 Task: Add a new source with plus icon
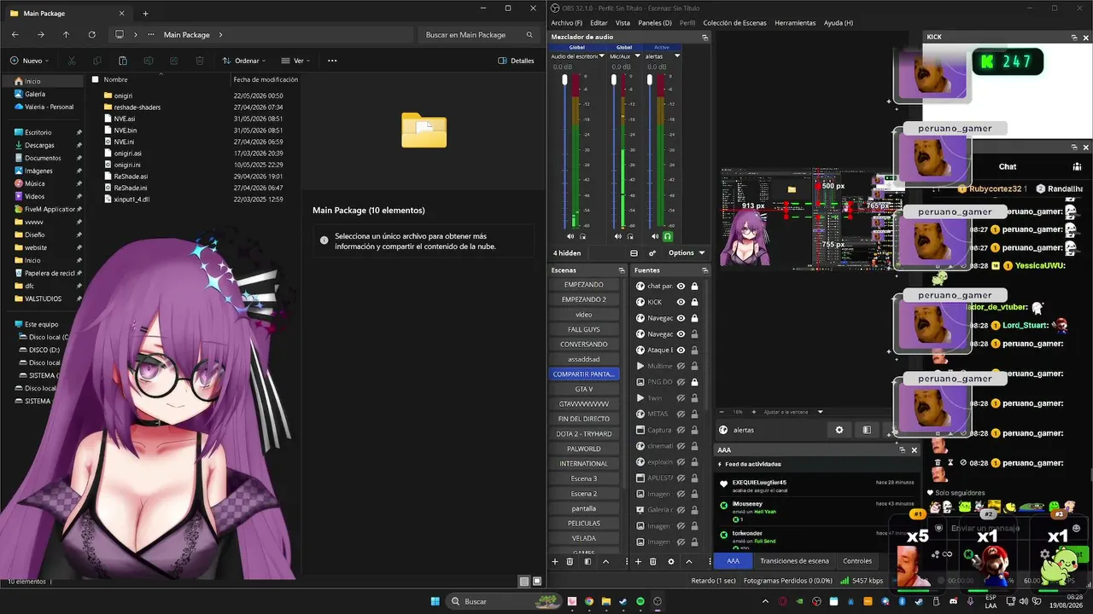638,561
